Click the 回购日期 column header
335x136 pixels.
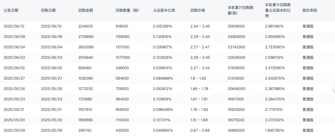tap(48, 10)
